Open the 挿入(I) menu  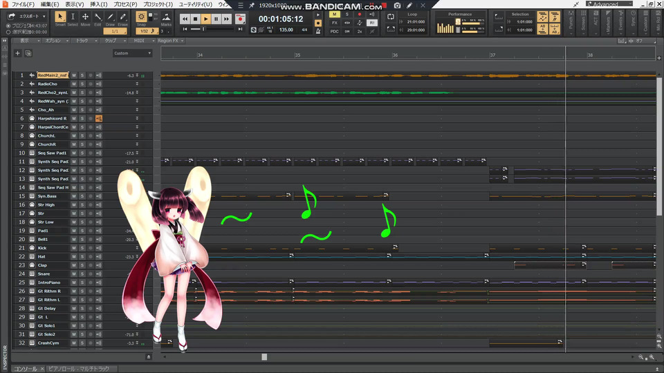point(99,4)
